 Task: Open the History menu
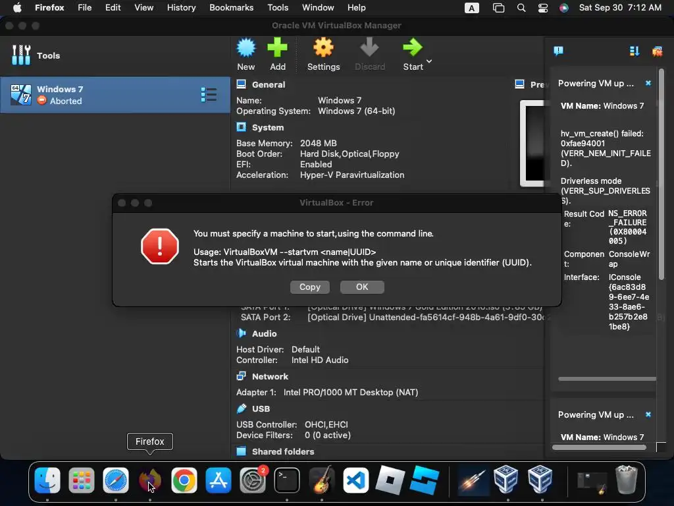[x=182, y=8]
